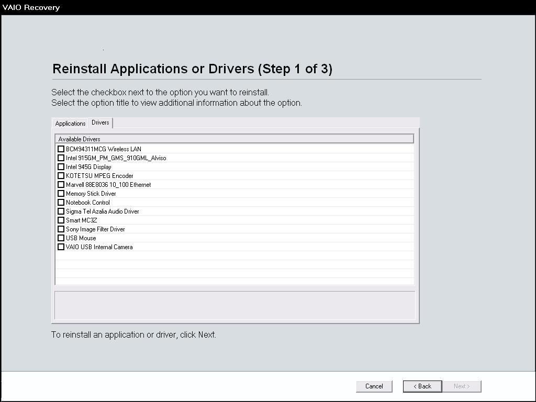Image resolution: width=536 pixels, height=402 pixels.
Task: Check the USB Mouse checkbox
Action: click(x=61, y=238)
